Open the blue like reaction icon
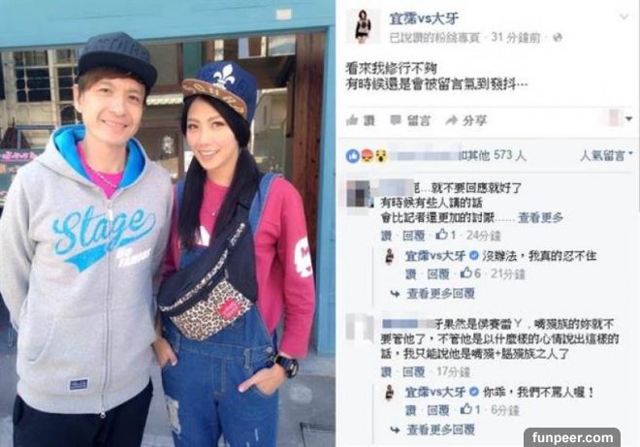The image size is (640, 447). [353, 155]
